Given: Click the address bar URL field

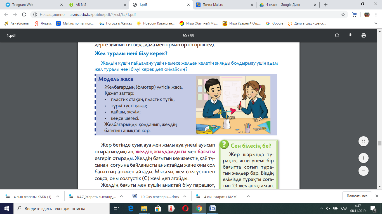Looking at the screenshot, I should pos(189,14).
